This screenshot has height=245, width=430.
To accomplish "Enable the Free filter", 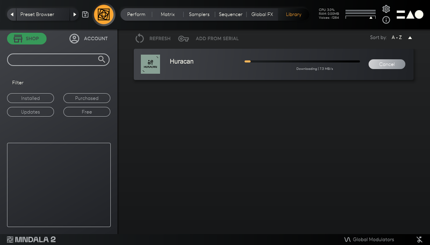I will coord(87,112).
